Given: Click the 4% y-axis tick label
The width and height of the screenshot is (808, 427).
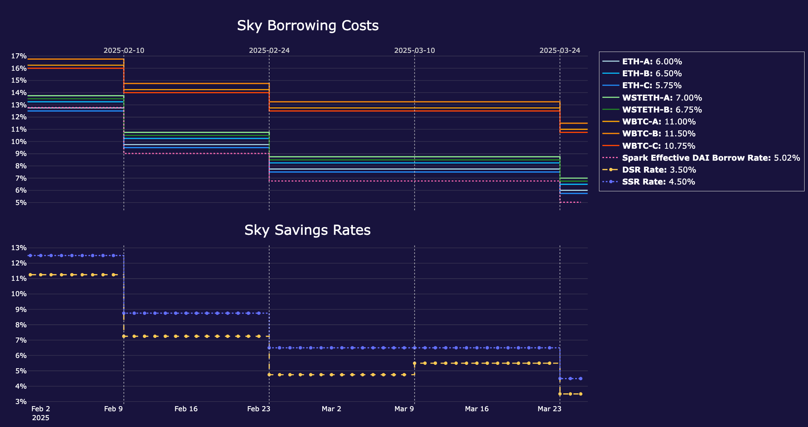Looking at the screenshot, I should click(21, 387).
